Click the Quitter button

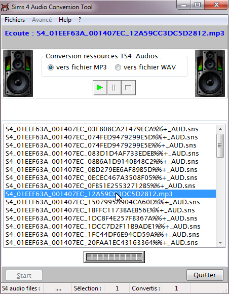(x=205, y=275)
